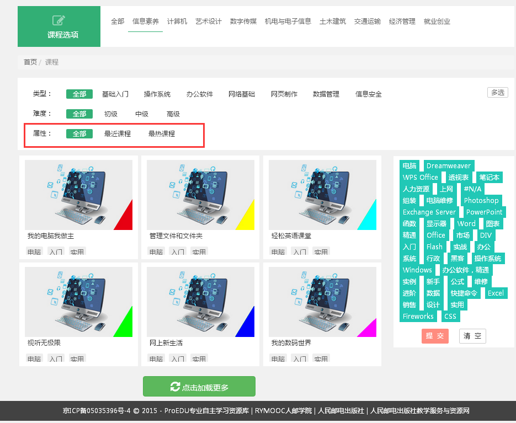Select the Excel tag in the tag cloud
The width and height of the screenshot is (516, 423).
pyautogui.click(x=496, y=293)
